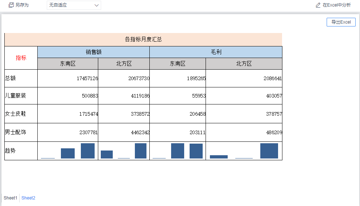This screenshot has height=206, width=360.
Task: Click the pencil icon beside 在Excel中分析
Action: pyautogui.click(x=318, y=5)
